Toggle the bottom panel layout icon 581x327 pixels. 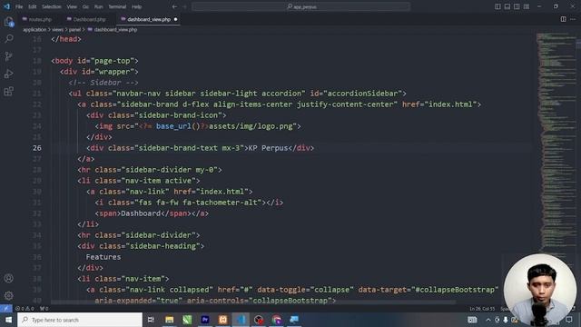tap(507, 6)
